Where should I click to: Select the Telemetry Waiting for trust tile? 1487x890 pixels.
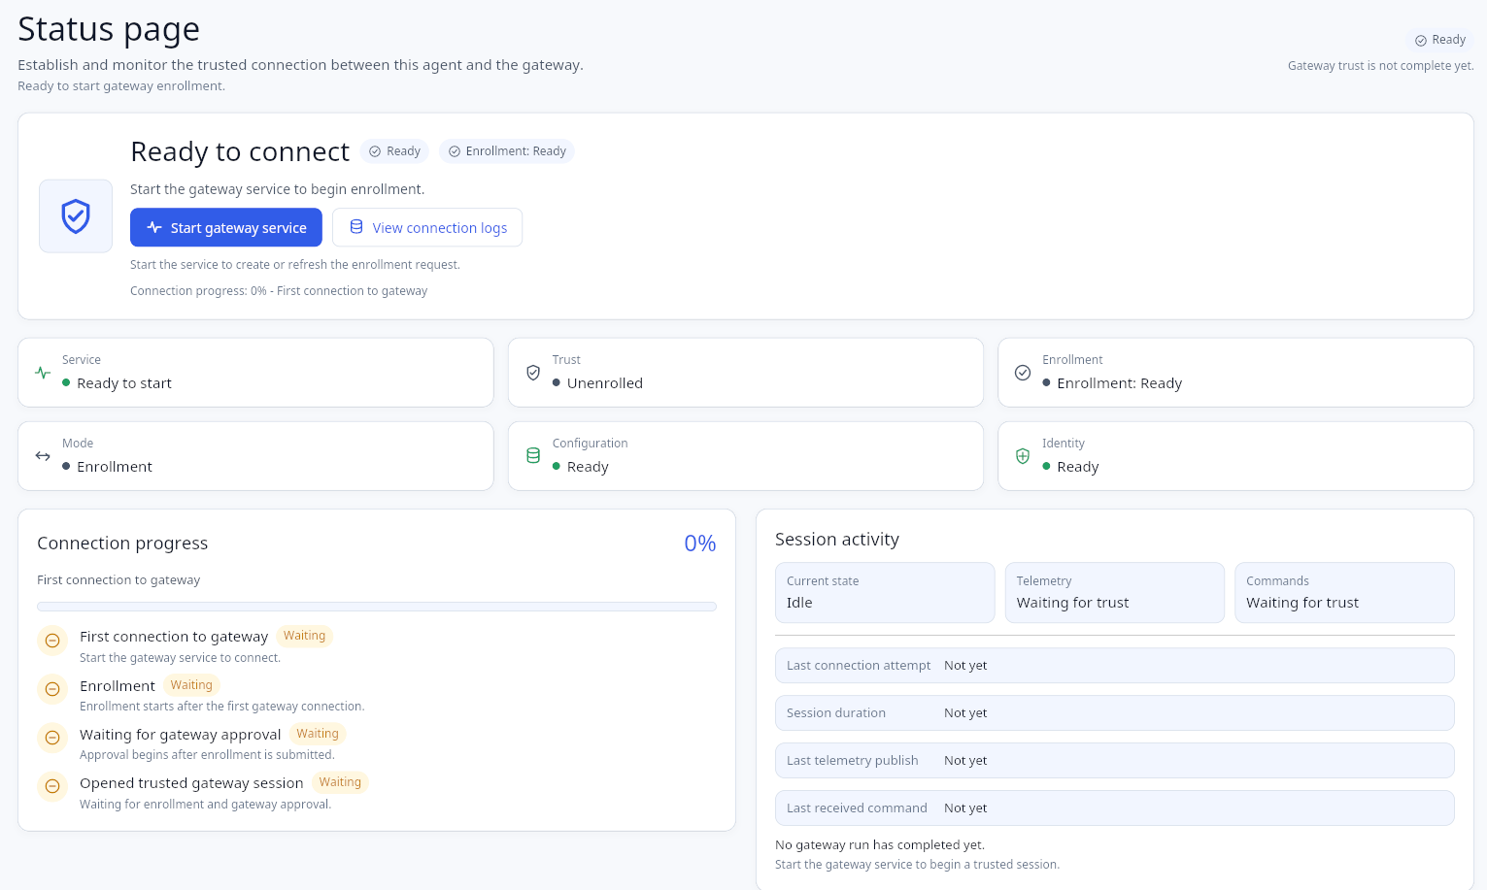point(1115,592)
